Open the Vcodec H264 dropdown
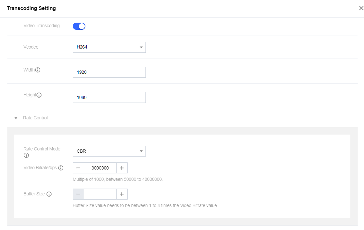This screenshot has height=230, width=364. tap(109, 47)
